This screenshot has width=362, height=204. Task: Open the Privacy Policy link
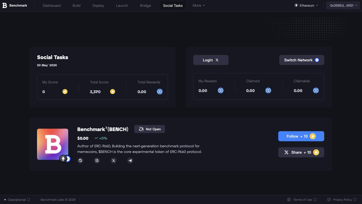[342, 199]
